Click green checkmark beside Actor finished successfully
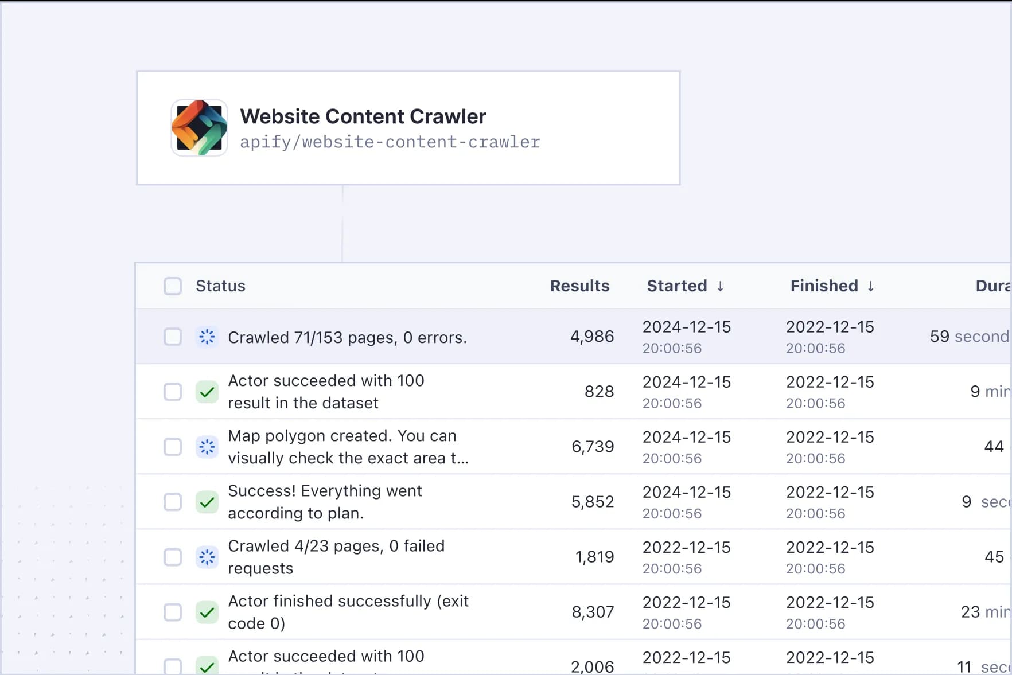 pyautogui.click(x=207, y=612)
